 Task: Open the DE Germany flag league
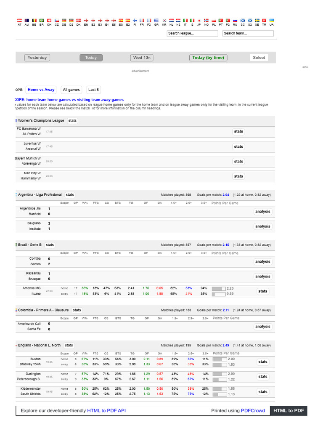64,21
